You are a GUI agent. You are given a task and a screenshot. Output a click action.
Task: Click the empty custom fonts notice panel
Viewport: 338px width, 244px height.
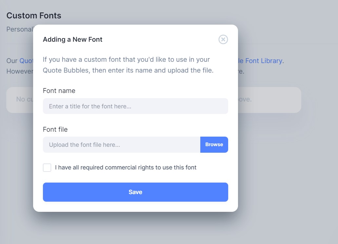click(x=269, y=100)
